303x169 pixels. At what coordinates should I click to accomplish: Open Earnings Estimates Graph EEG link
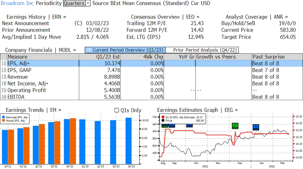197,110
